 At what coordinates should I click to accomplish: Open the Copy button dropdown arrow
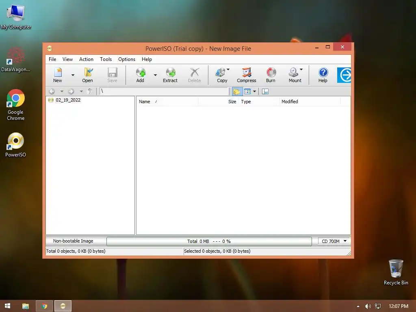(228, 69)
